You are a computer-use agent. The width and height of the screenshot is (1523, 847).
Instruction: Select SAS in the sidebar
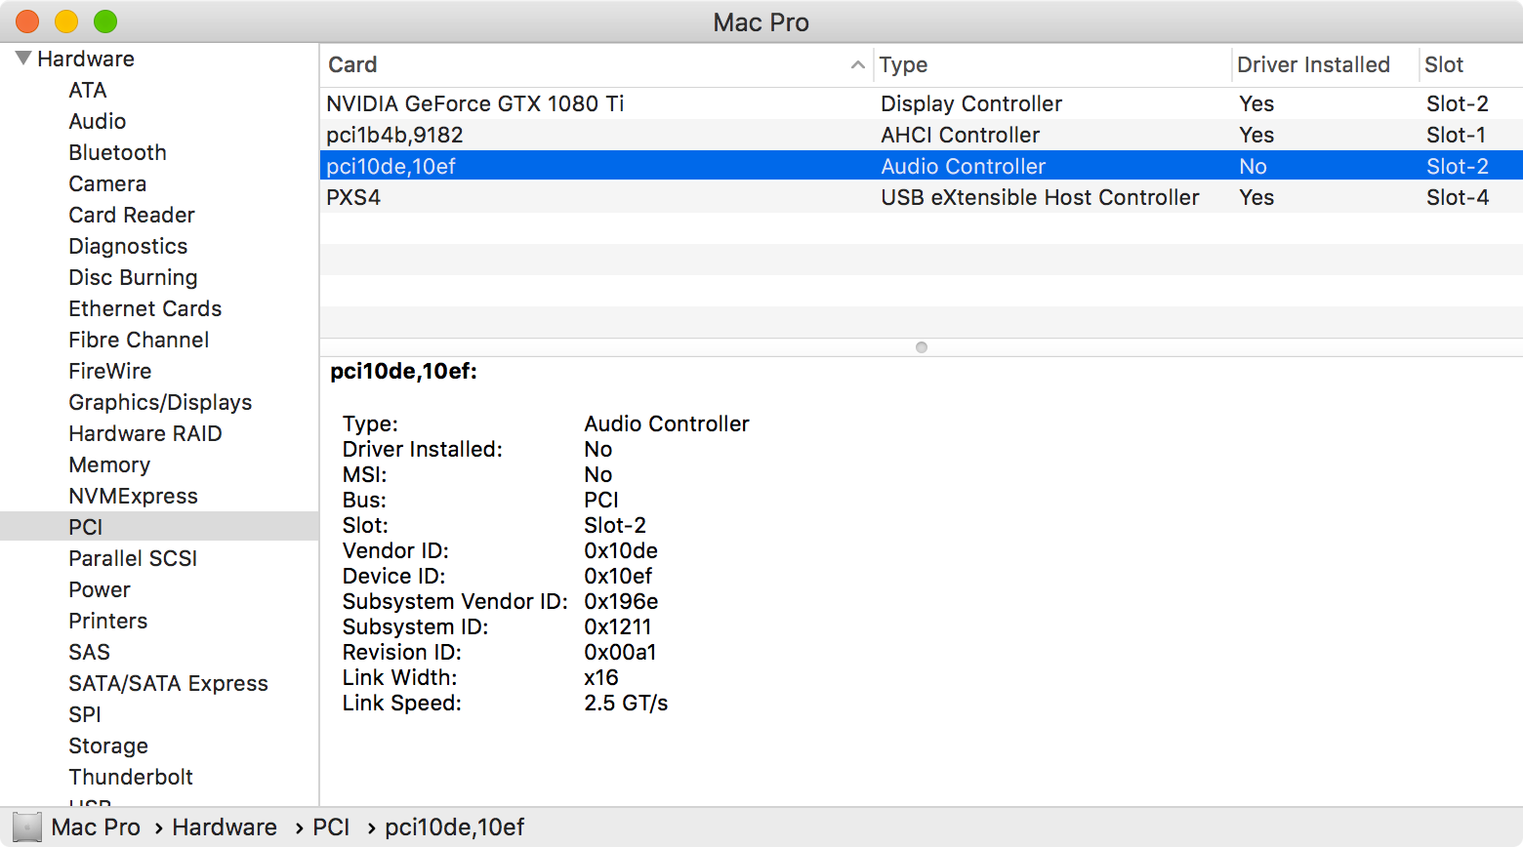pos(89,652)
